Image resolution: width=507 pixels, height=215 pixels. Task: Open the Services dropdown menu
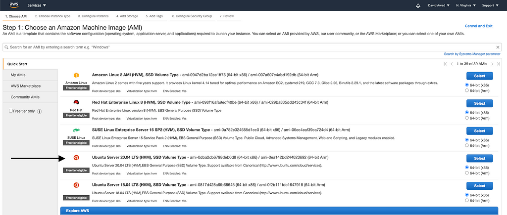pos(37,5)
